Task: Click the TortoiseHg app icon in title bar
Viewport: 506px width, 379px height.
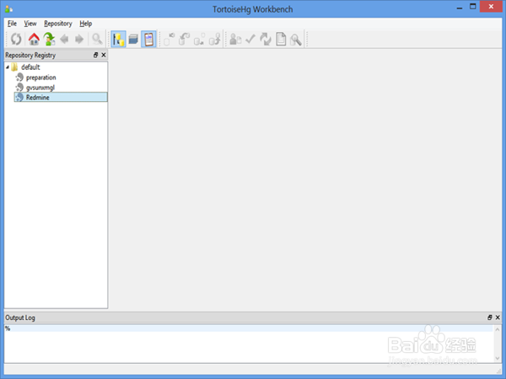Action: pos(8,9)
